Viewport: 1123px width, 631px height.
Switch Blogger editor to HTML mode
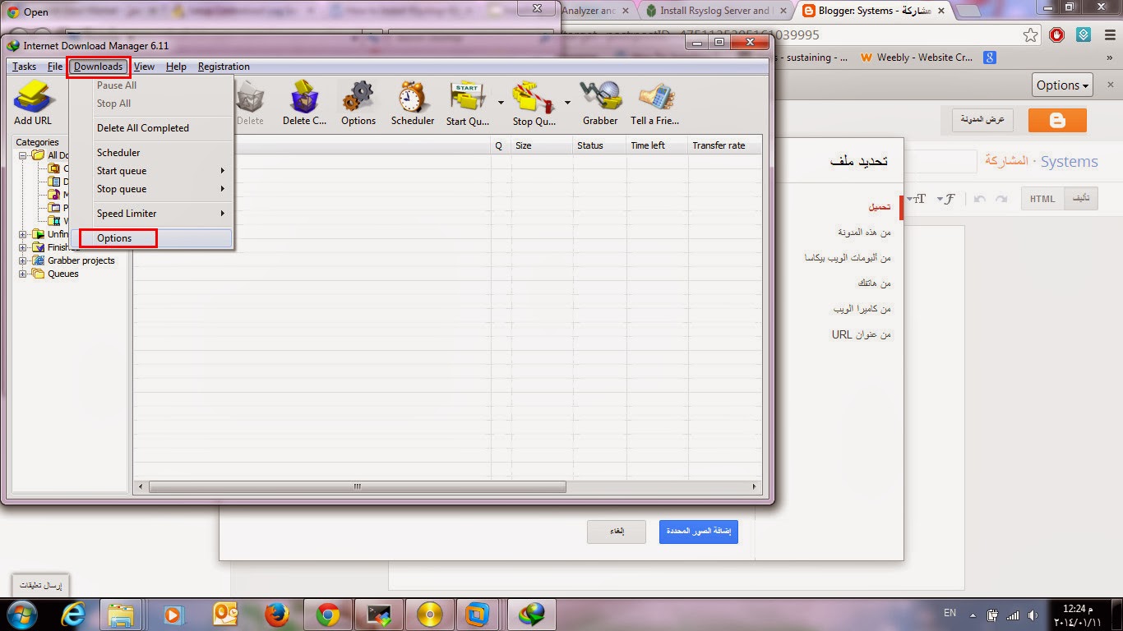(x=1042, y=199)
